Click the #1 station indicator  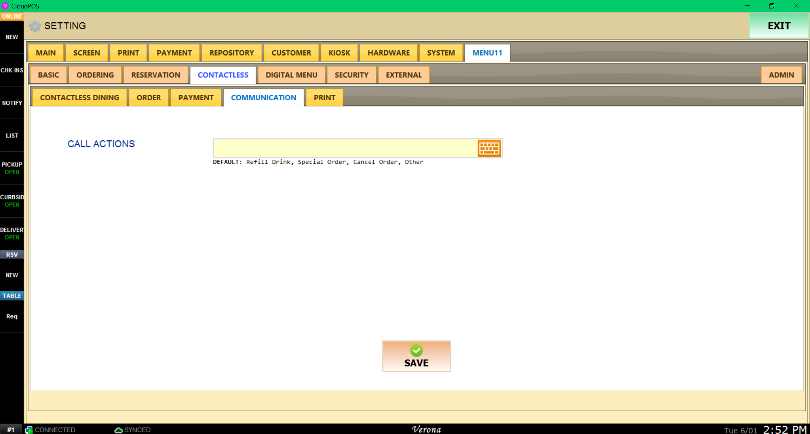click(11, 430)
